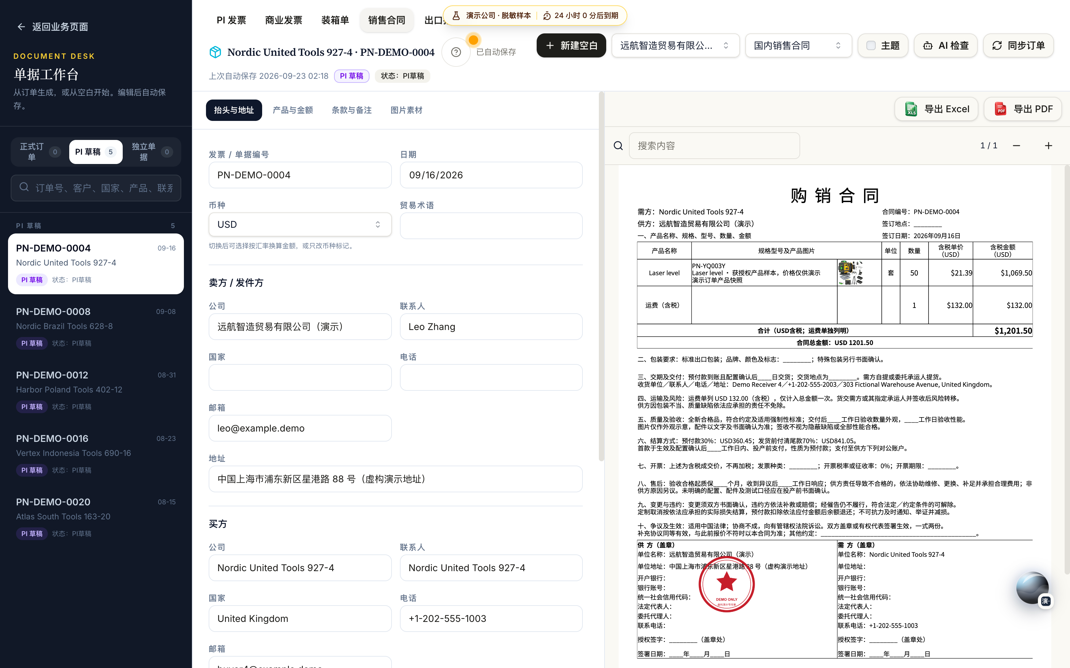The image size is (1070, 668).
Task: Click the clock icon next to 24 小时
Action: [x=547, y=15]
